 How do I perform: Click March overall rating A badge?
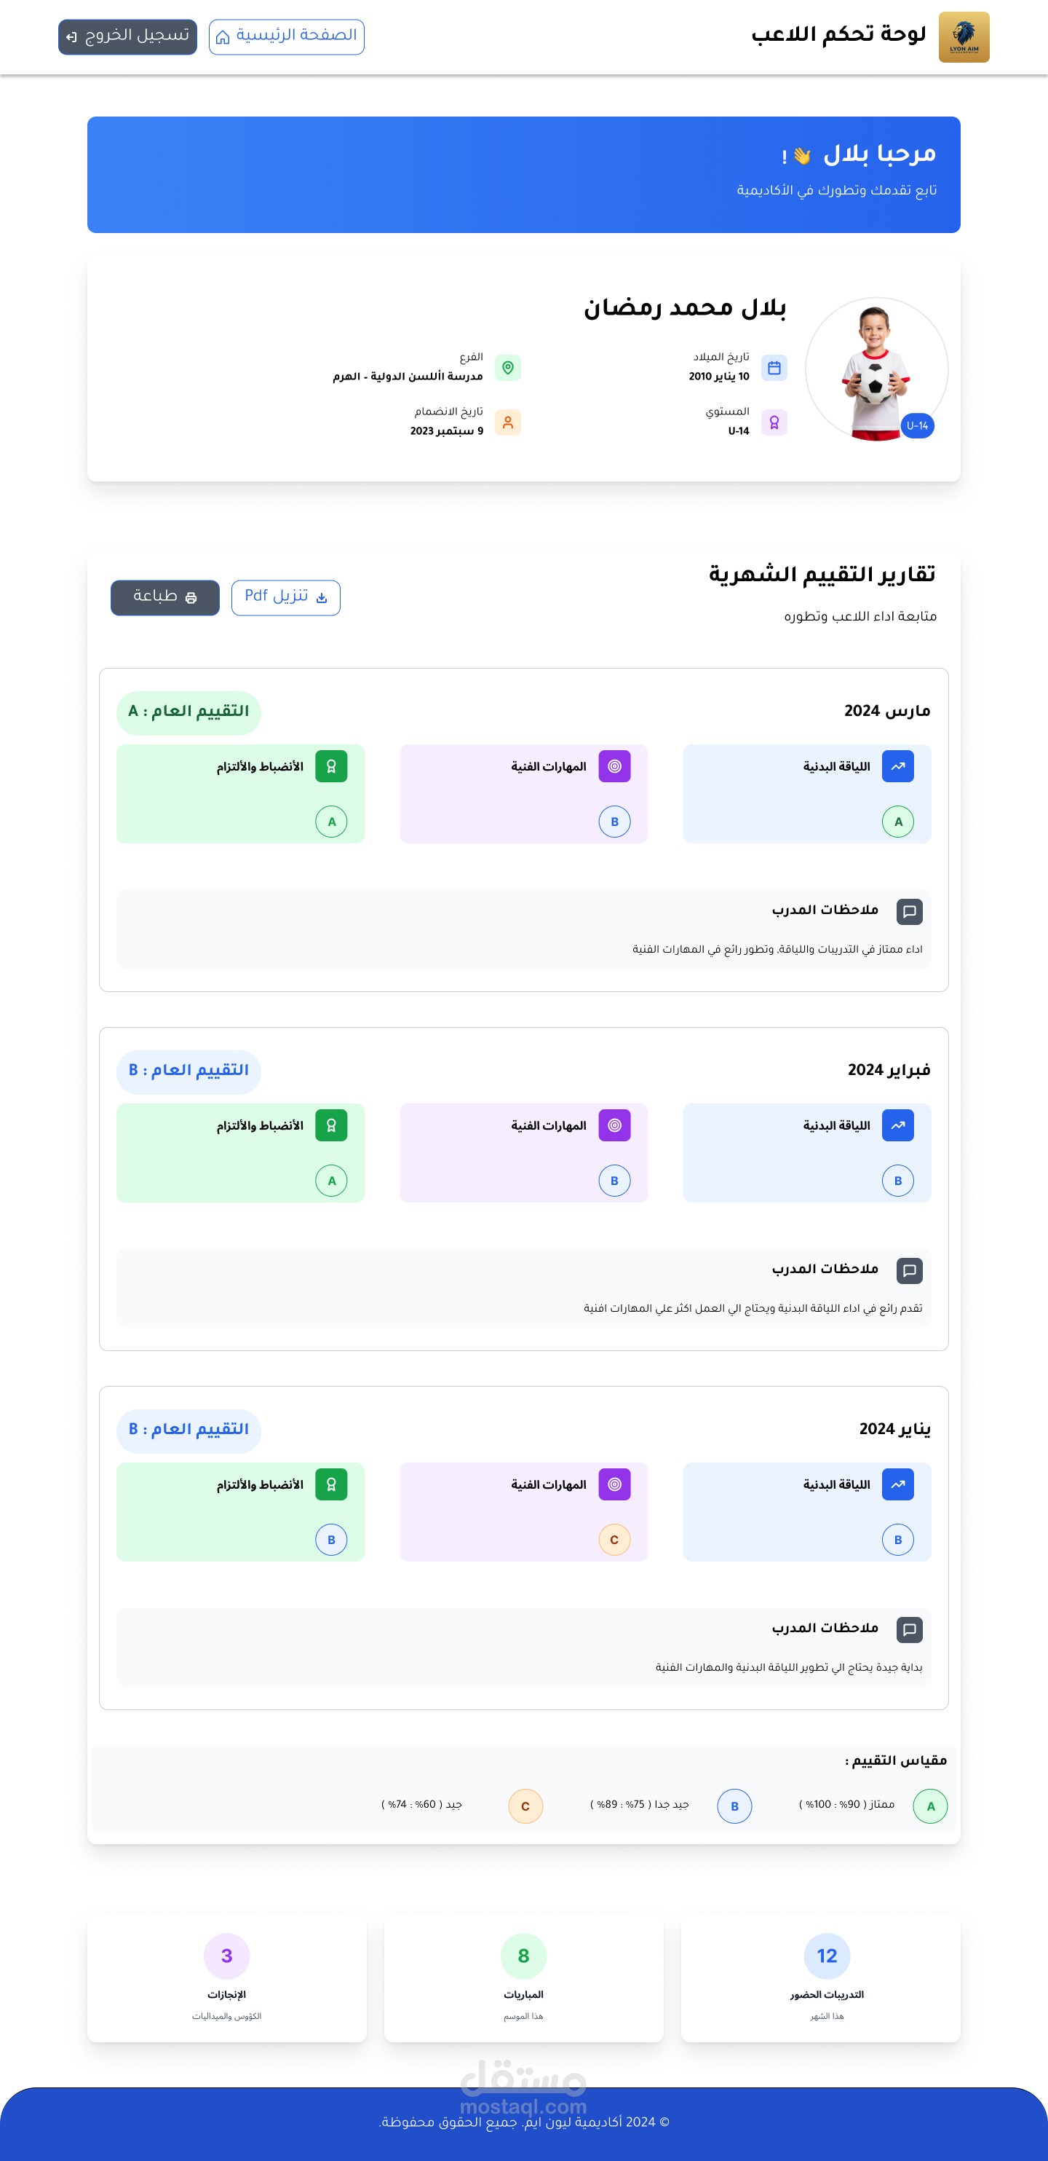188,712
